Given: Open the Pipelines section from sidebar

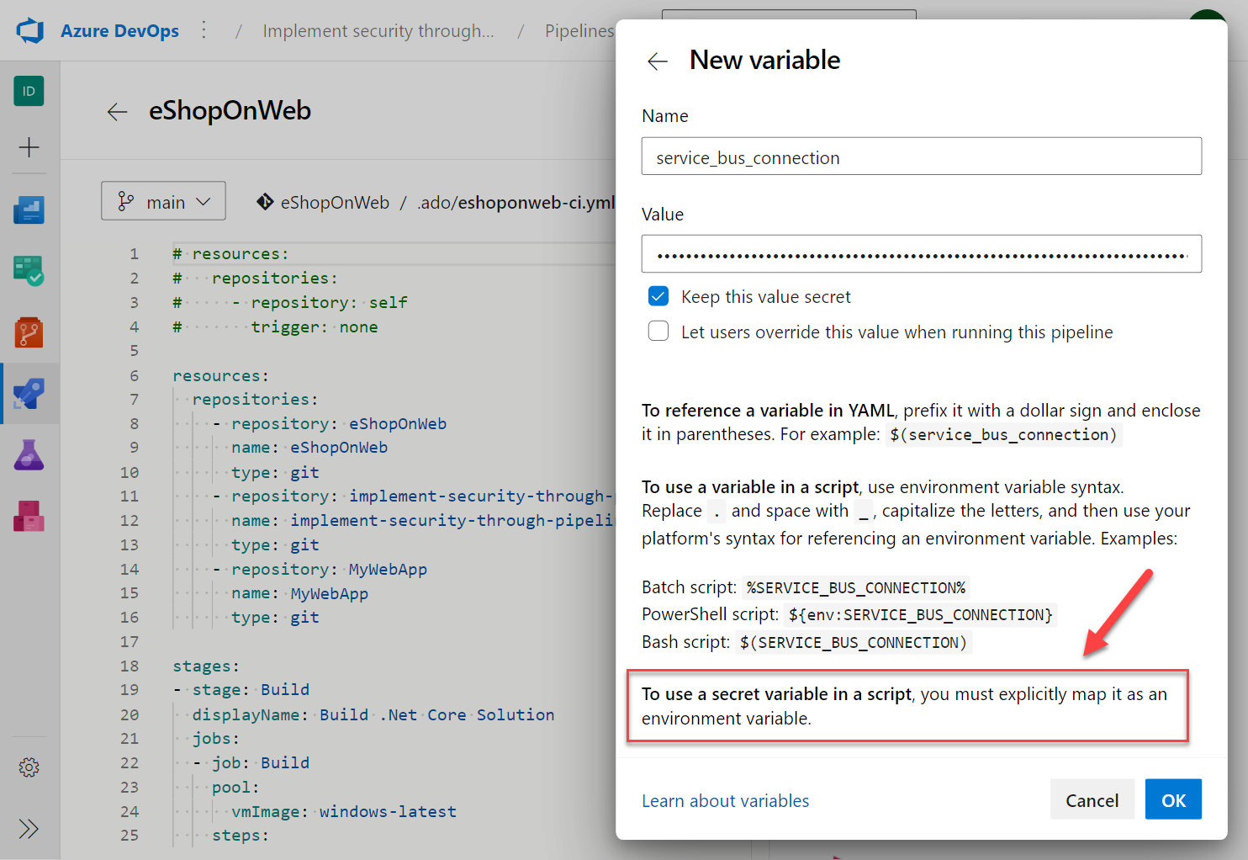Looking at the screenshot, I should (x=29, y=393).
